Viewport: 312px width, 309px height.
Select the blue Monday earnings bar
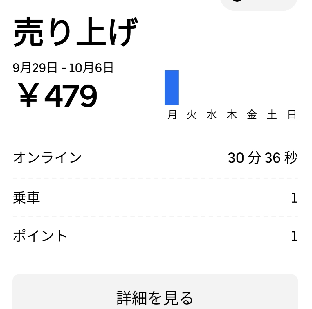coord(172,87)
